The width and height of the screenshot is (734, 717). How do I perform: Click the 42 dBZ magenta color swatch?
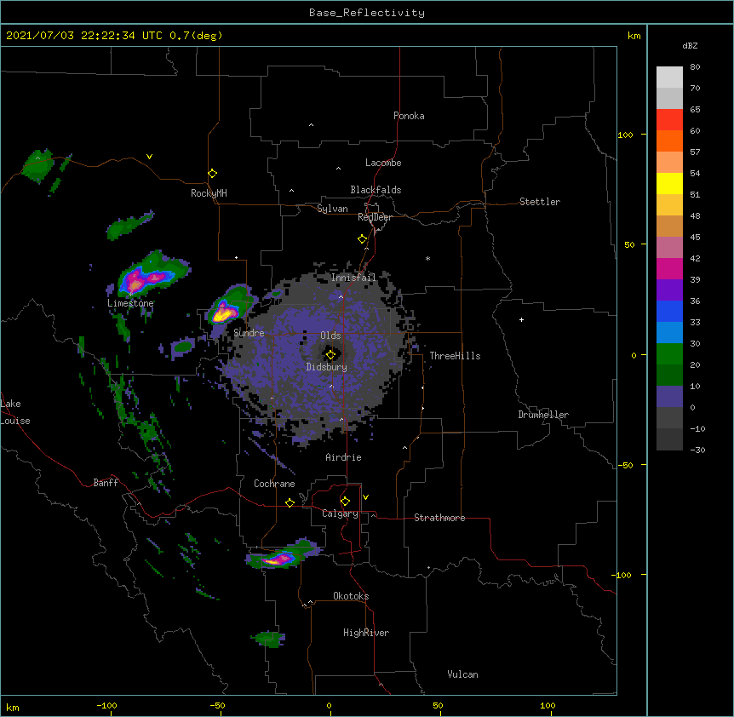tap(669, 268)
